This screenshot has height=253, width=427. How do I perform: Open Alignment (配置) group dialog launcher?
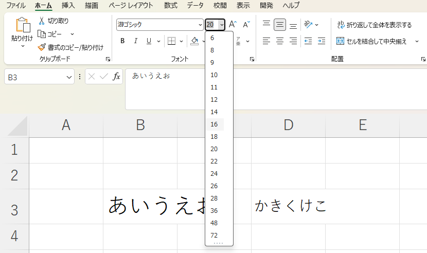click(423, 59)
